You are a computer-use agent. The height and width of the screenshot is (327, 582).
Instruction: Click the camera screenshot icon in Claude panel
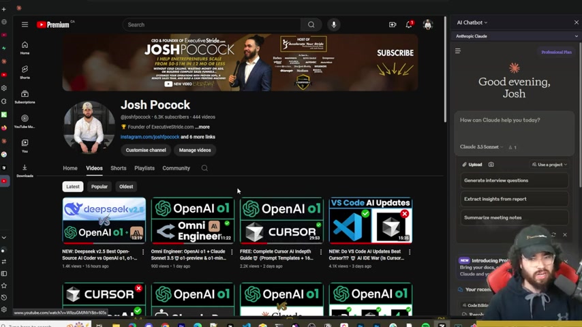click(491, 164)
